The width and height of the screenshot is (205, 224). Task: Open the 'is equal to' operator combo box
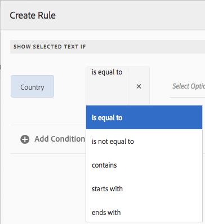(107, 86)
